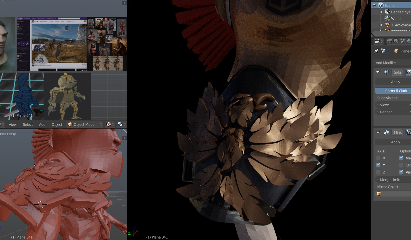411x240 pixels.
Task: Click the Scene icon in the outliner
Action: [381, 5]
